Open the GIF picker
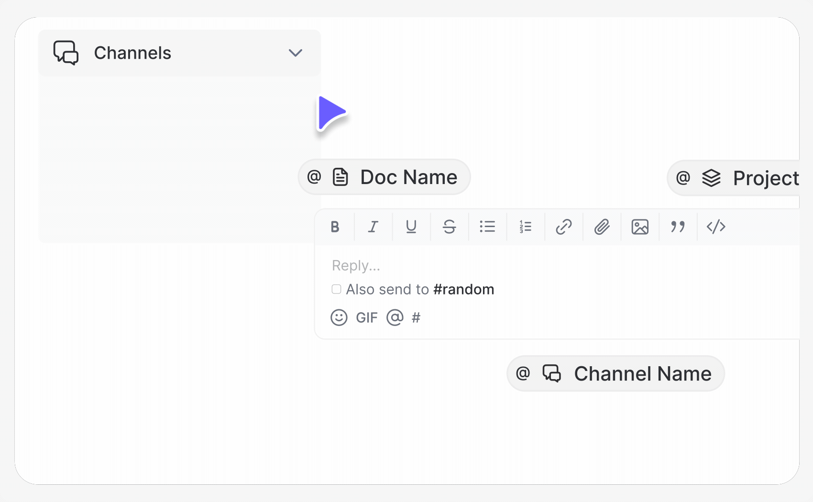Image resolution: width=813 pixels, height=502 pixels. pyautogui.click(x=367, y=317)
